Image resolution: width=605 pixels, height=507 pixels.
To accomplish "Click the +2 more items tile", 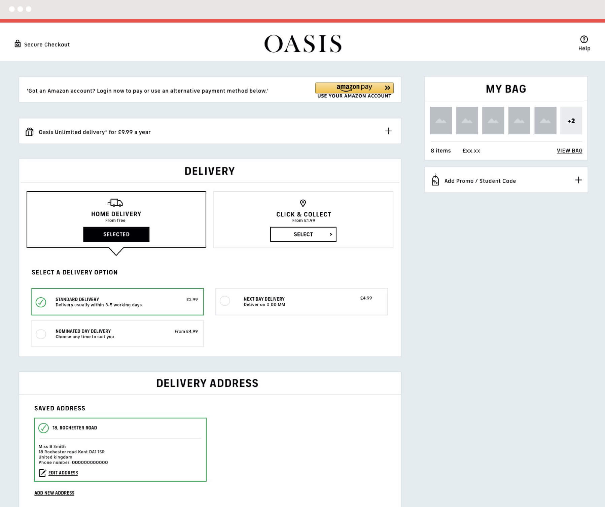I will click(571, 121).
